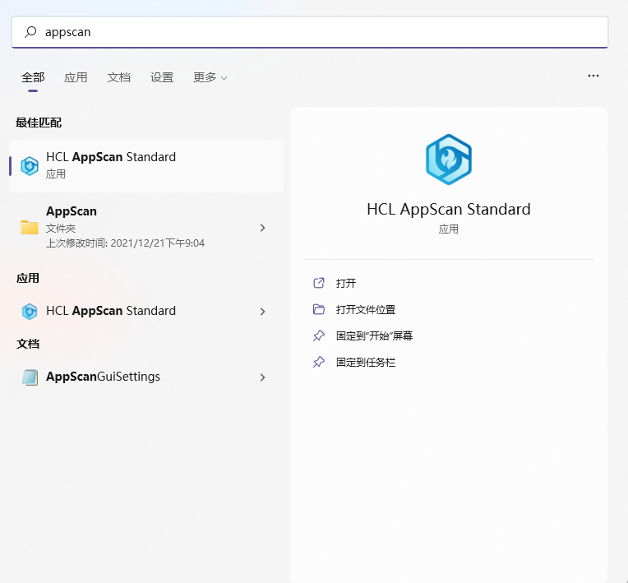628x583 pixels.
Task: Switch to the 应用 filter tab
Action: pyautogui.click(x=76, y=77)
